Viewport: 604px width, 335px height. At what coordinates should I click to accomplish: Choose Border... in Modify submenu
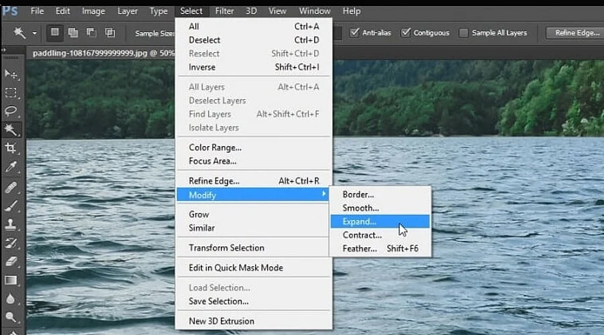coord(381,194)
